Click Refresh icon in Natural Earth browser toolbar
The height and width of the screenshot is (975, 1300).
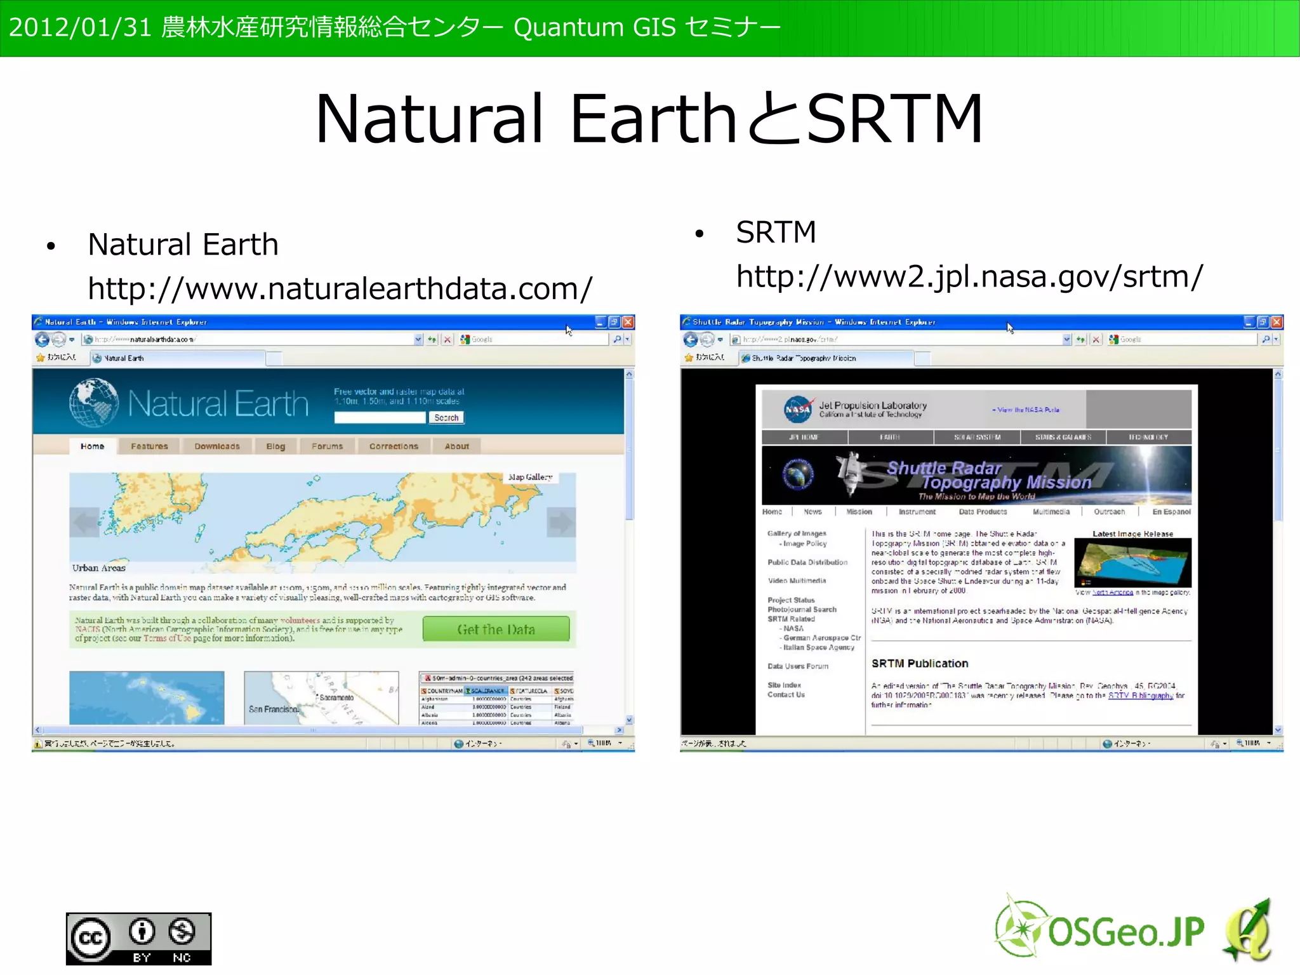432,339
